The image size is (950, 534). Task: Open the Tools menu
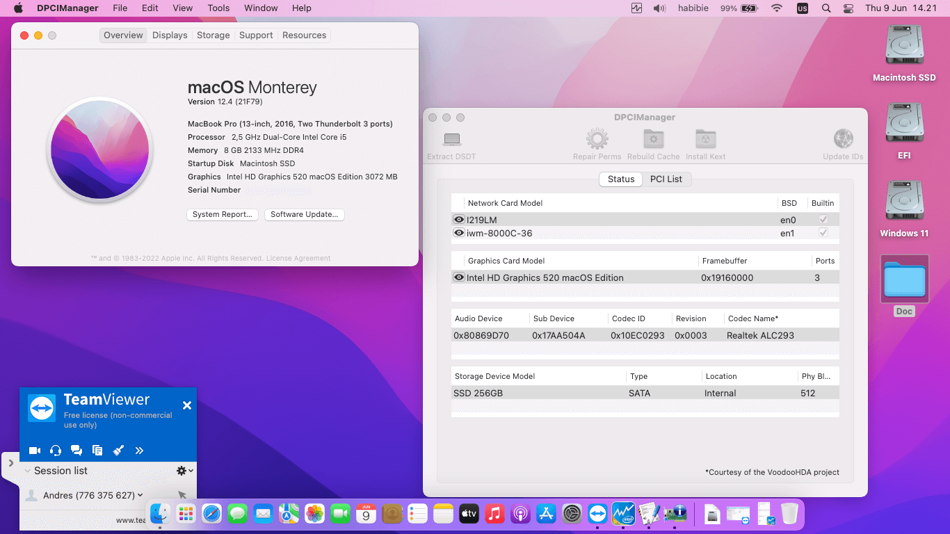[218, 8]
